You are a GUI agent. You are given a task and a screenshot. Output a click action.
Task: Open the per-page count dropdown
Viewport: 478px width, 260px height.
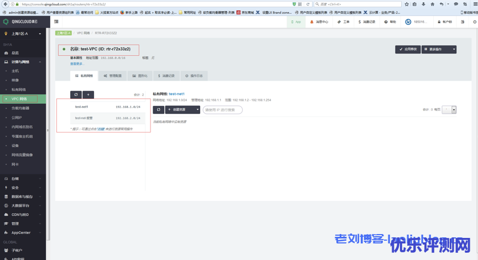(x=449, y=109)
